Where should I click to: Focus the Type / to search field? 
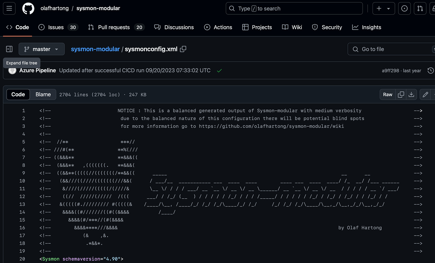[294, 8]
